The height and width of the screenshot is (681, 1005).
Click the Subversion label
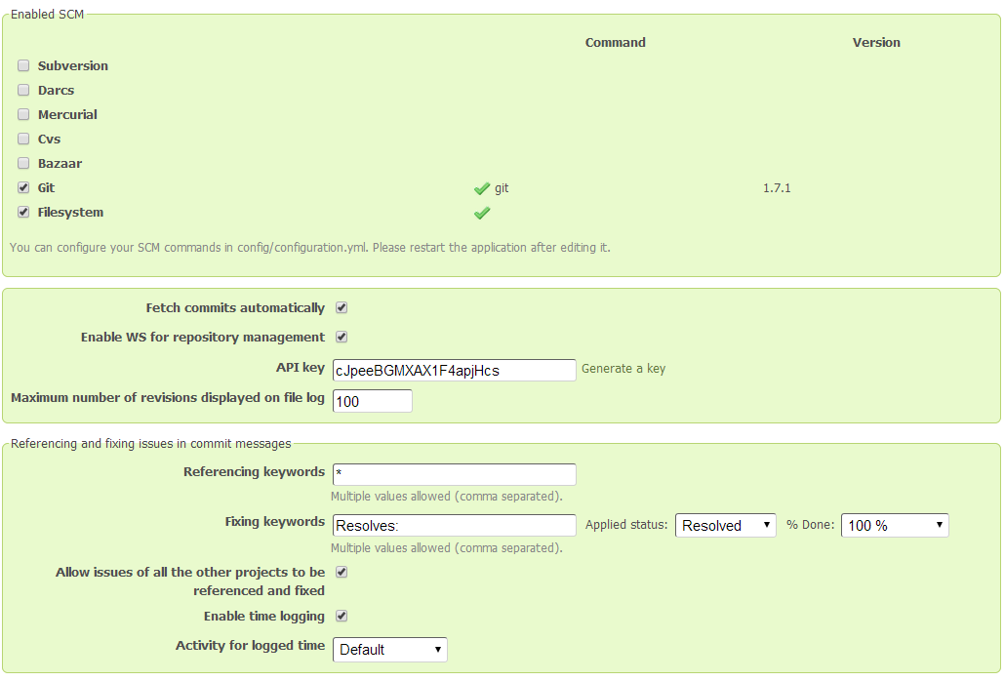coord(73,66)
